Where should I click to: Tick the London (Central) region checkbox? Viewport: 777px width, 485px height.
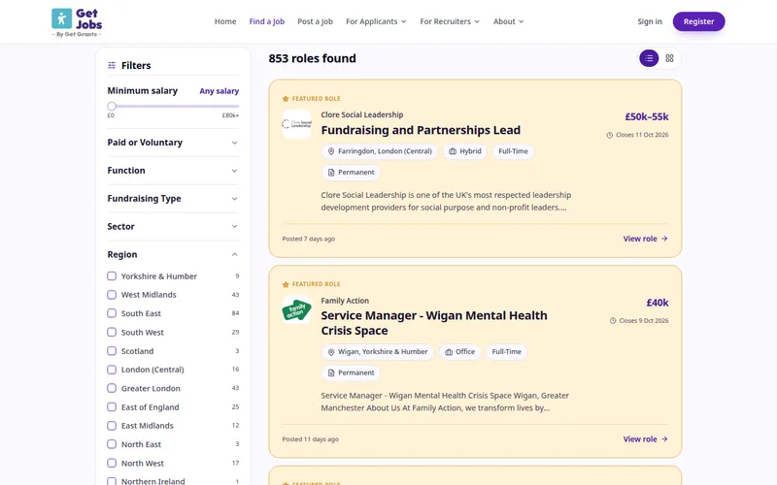(x=112, y=370)
